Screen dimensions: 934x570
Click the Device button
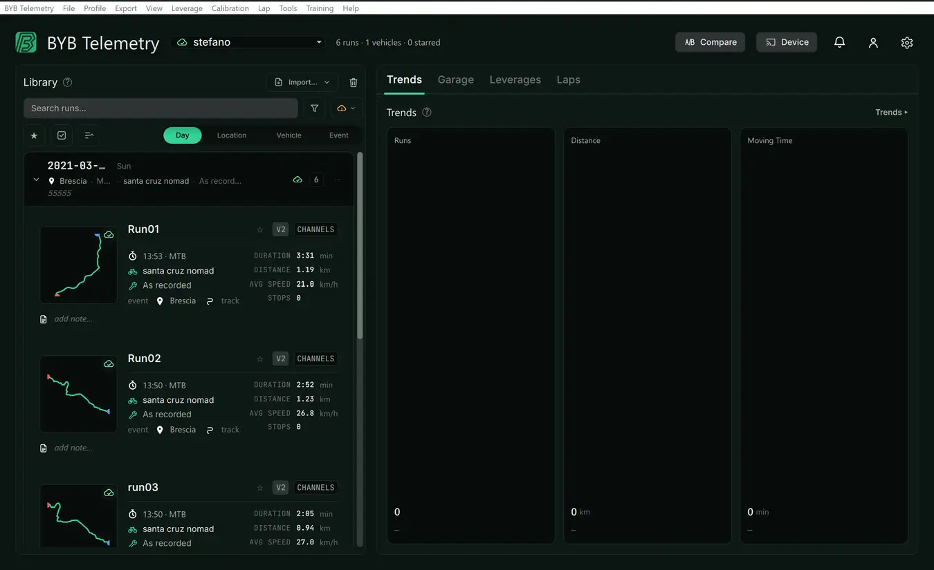pyautogui.click(x=787, y=42)
